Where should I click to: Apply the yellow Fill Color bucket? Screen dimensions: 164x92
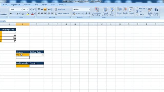tap(28, 14)
